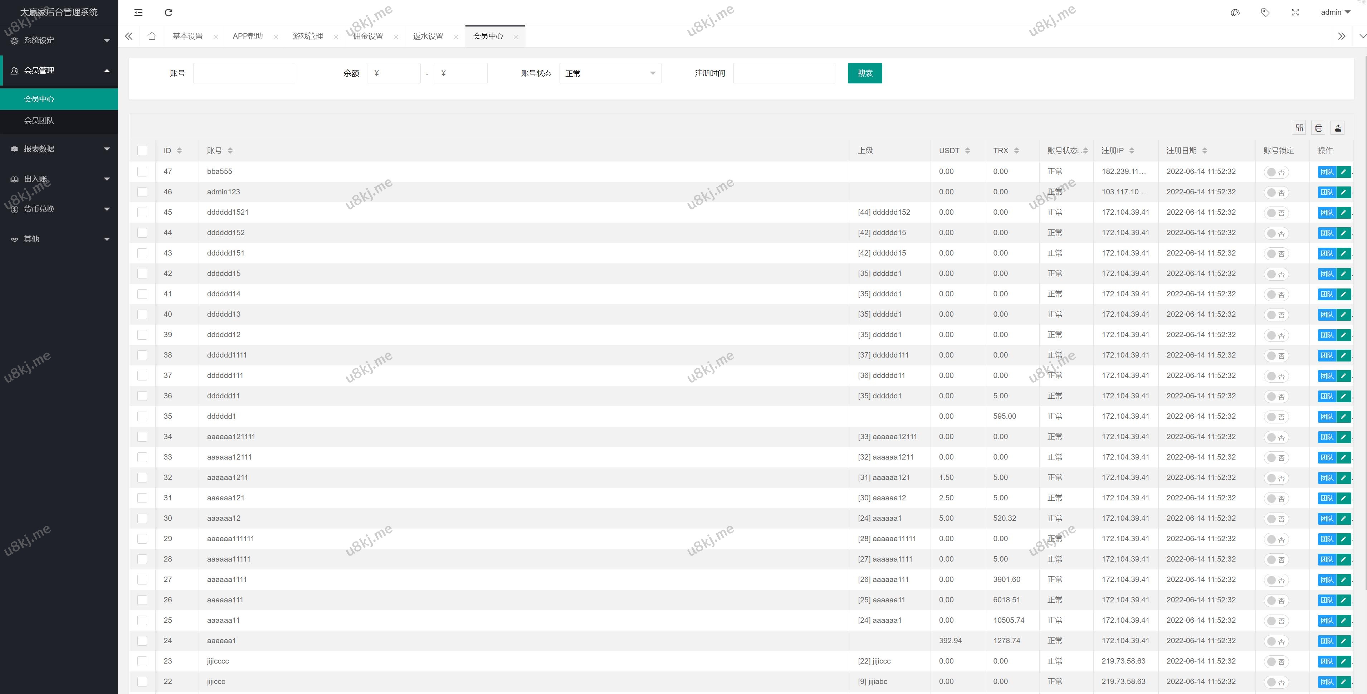The width and height of the screenshot is (1367, 694).
Task: Click the export table icon
Action: (x=1338, y=128)
